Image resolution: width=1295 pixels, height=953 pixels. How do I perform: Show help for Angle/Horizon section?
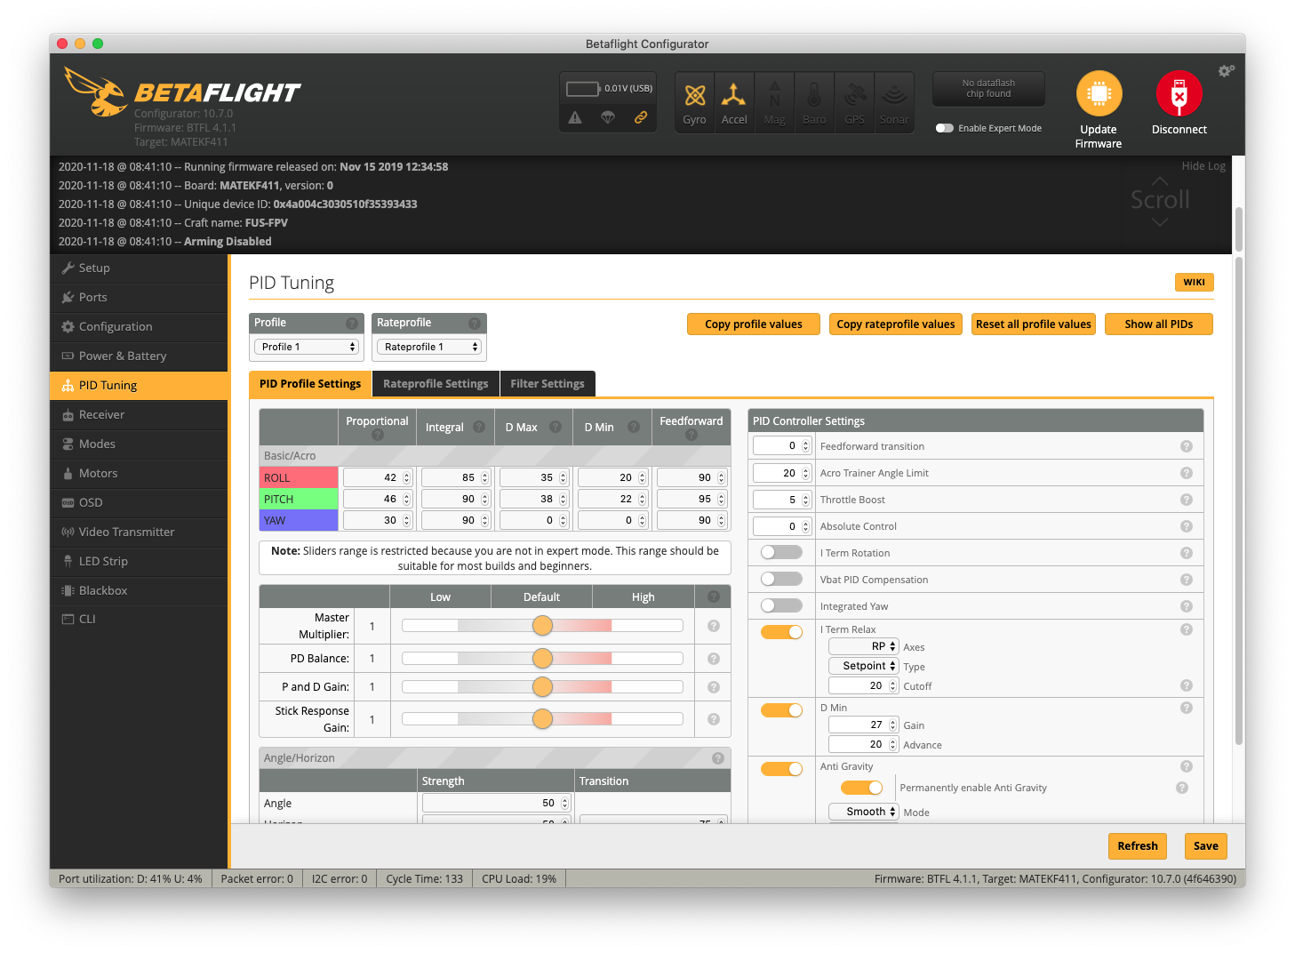718,758
